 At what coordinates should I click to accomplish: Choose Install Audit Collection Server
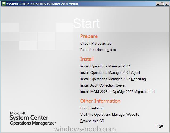pyautogui.click(x=103, y=85)
